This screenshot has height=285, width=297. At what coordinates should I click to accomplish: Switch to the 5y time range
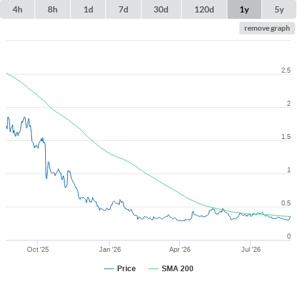pos(279,9)
